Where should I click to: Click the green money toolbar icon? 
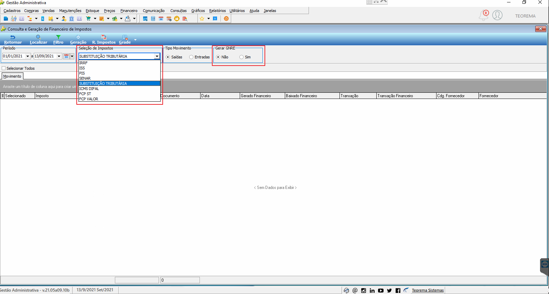tap(115, 19)
